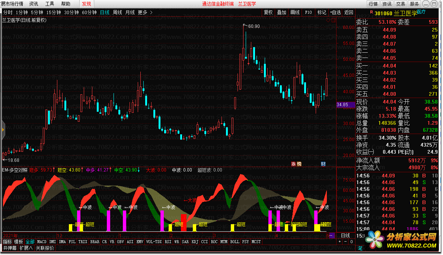Screen dimensions: 443x255
Task: Click the 0 reset button below the chart
Action: tap(351, 242)
